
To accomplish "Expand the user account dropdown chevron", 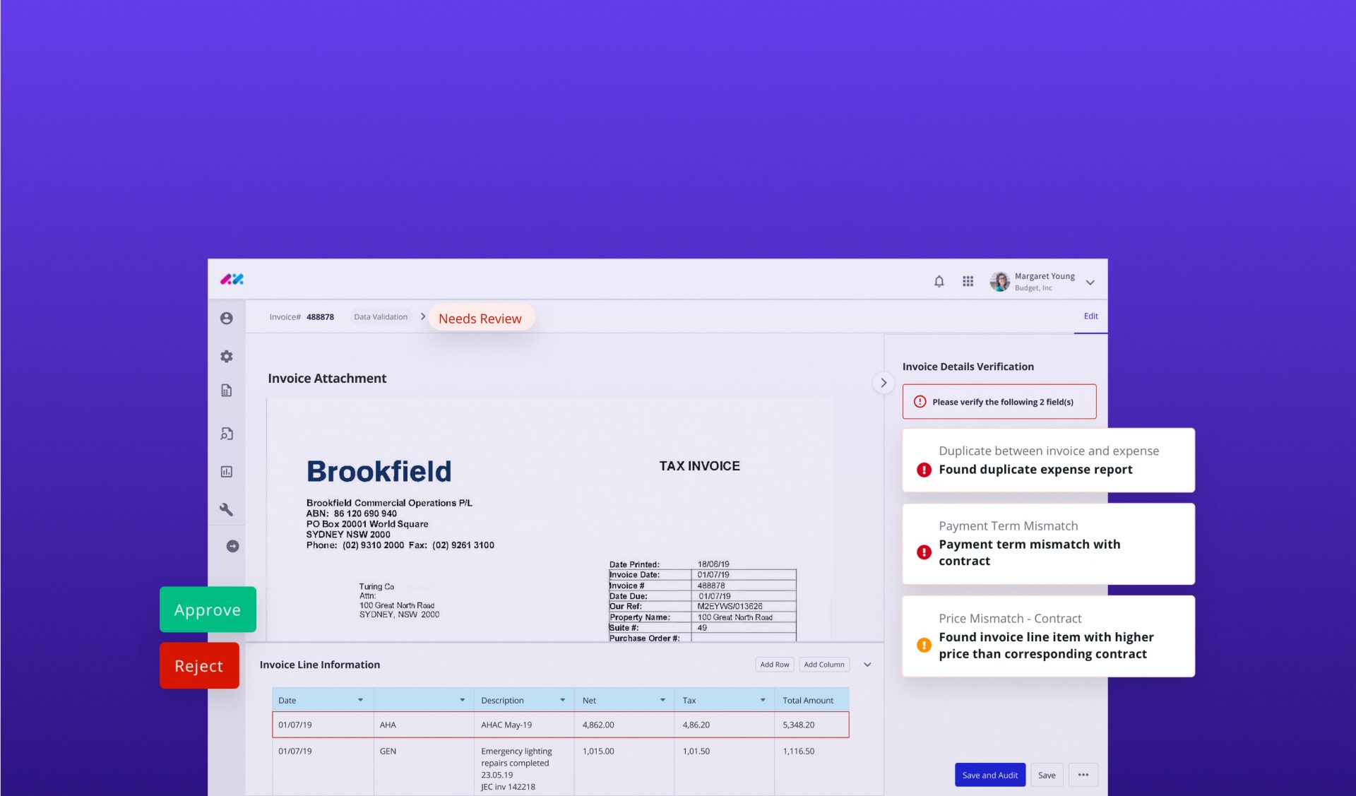I will pyautogui.click(x=1090, y=283).
